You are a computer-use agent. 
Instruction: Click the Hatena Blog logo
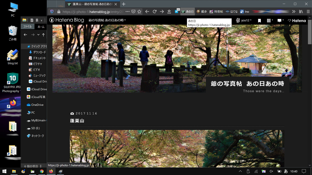(67, 20)
